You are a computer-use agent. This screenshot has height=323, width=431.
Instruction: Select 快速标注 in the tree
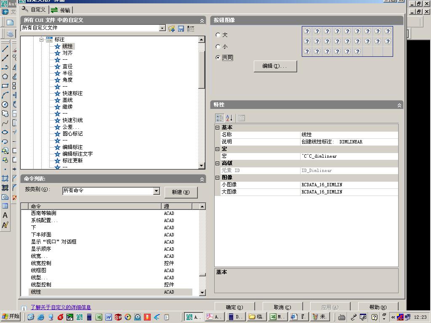(x=72, y=93)
